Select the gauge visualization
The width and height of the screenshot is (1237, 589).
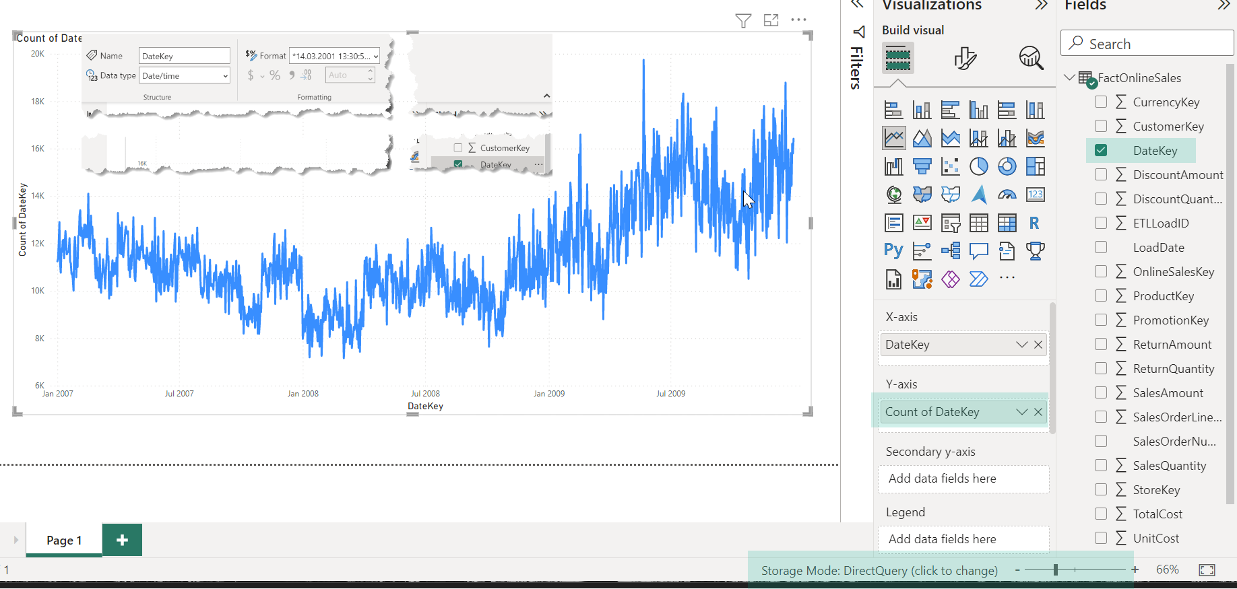click(1007, 195)
